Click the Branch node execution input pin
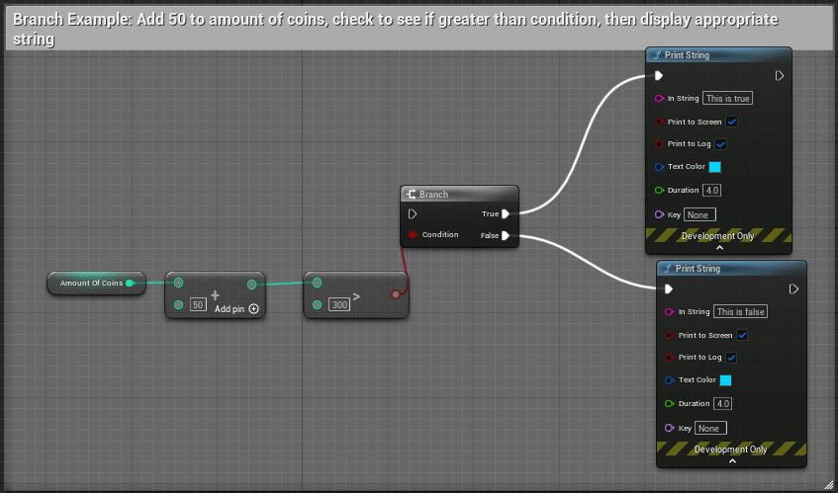 [x=413, y=213]
